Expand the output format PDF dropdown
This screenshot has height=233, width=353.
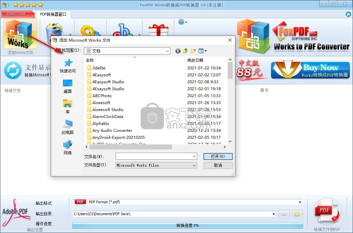300,202
